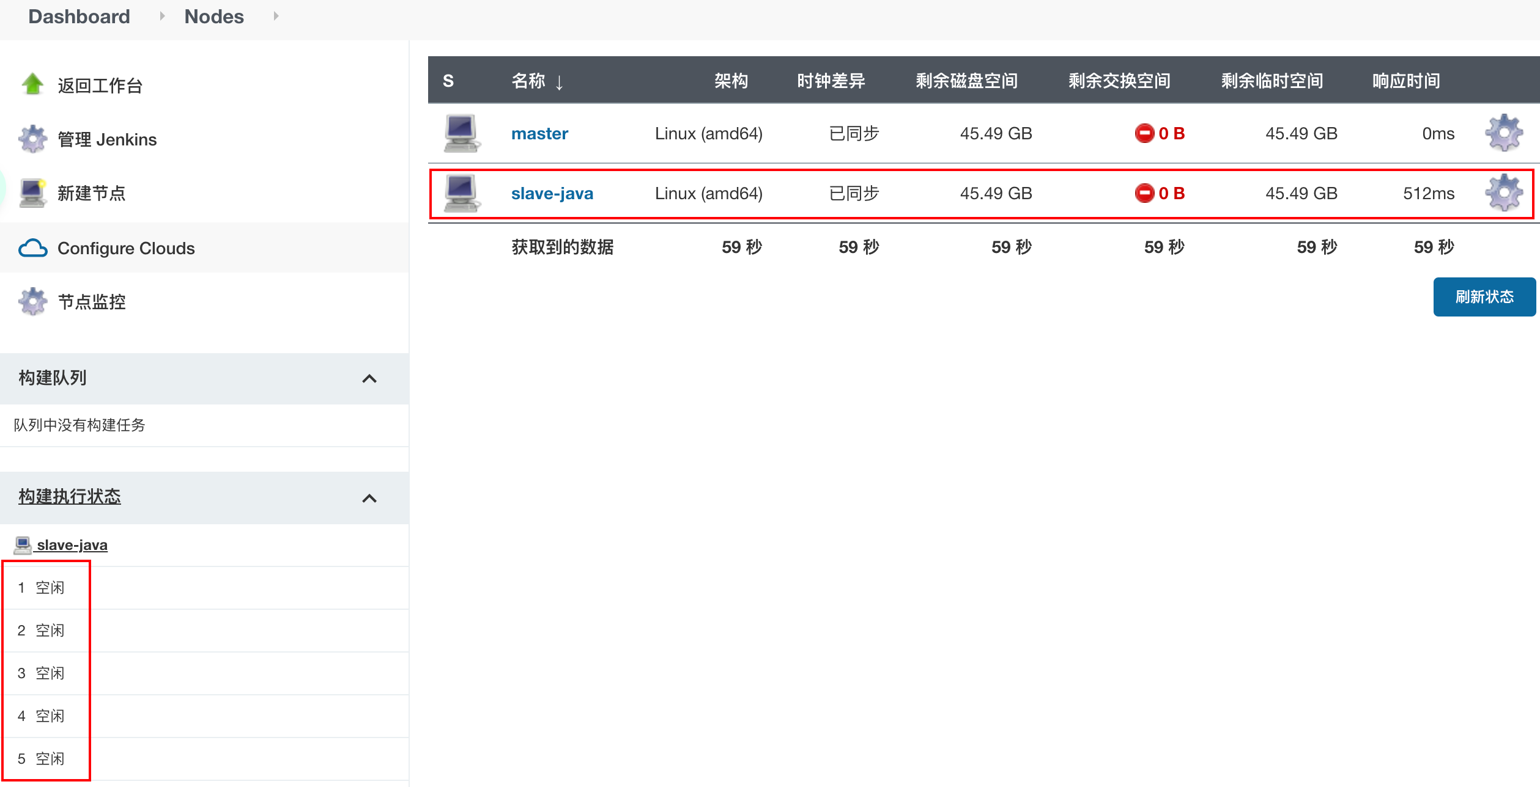Sort by the 名称 column header
This screenshot has height=787, width=1540.
pos(528,81)
